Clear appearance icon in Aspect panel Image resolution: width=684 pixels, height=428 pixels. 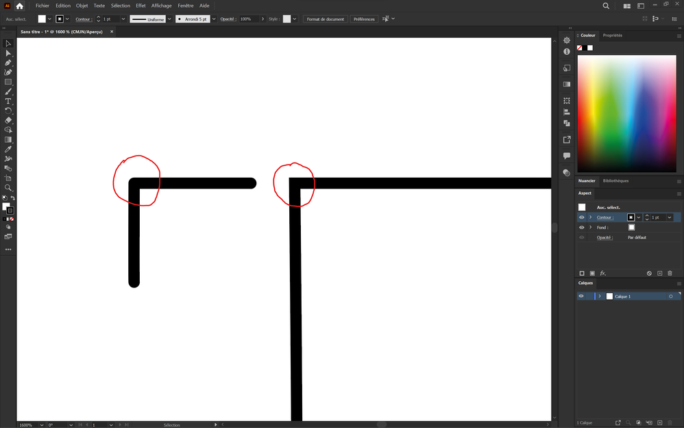pyautogui.click(x=649, y=273)
